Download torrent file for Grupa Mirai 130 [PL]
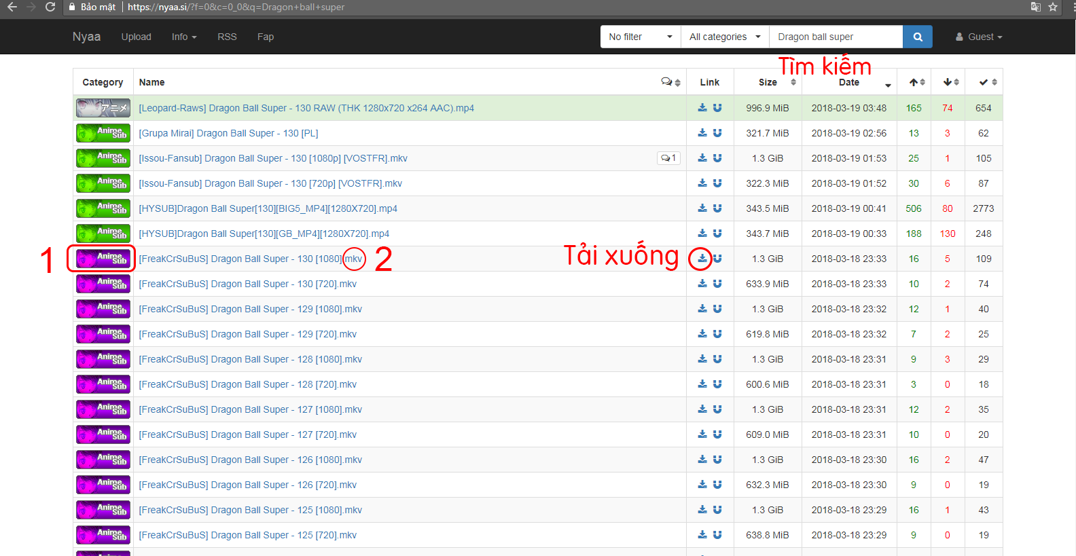Viewport: 1076px width, 556px height. pos(702,133)
